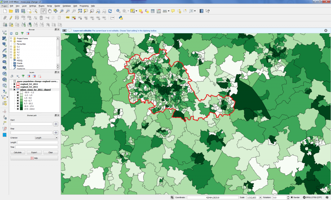The width and height of the screenshot is (331, 200).
Task: Click the Zoom Out magnifier tool
Action: point(68,11)
